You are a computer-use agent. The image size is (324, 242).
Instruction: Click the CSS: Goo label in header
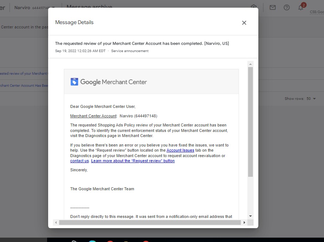[317, 12]
